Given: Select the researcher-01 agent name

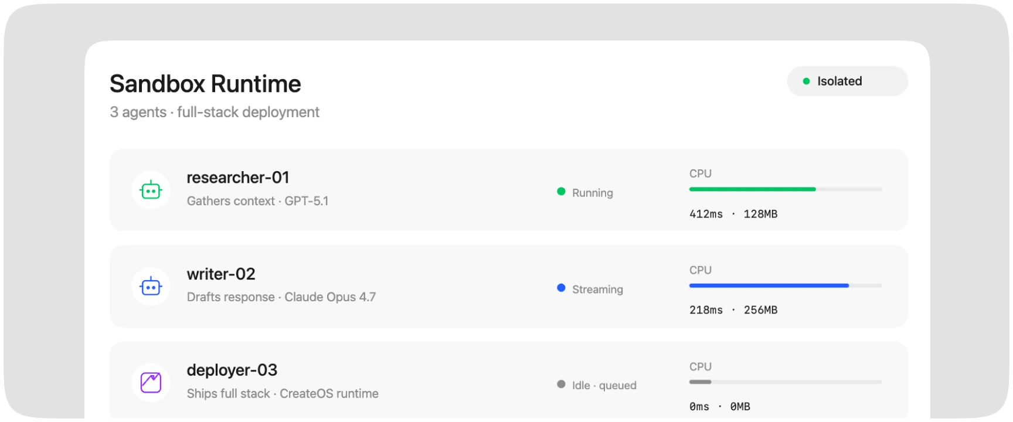Looking at the screenshot, I should pyautogui.click(x=238, y=178).
